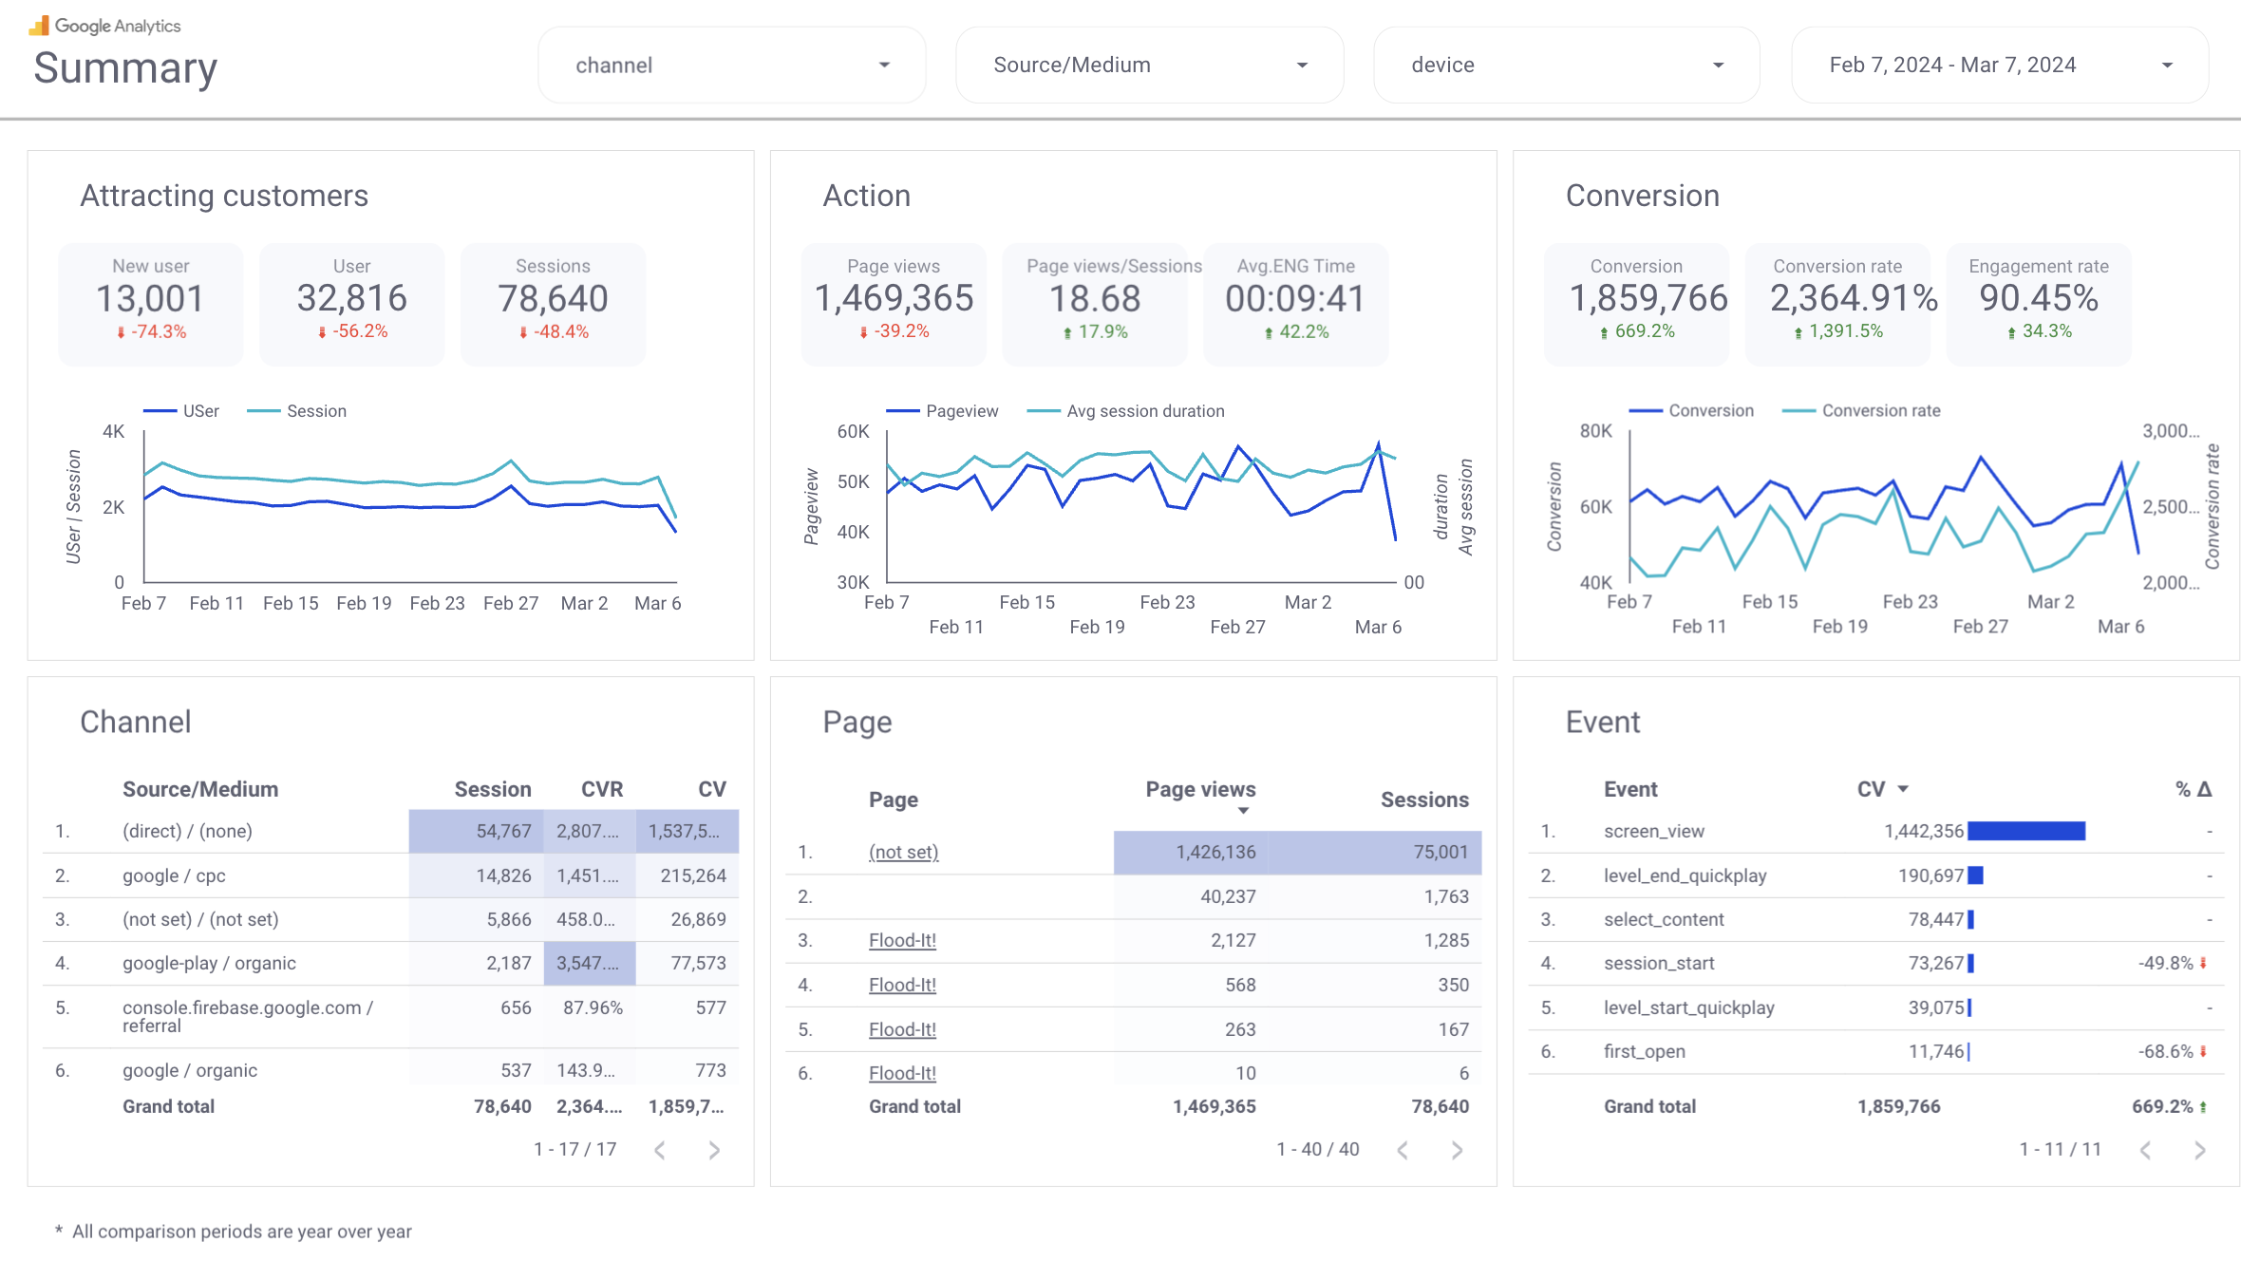Click the first Flood-It! page link
The width and height of the screenshot is (2241, 1261).
coord(902,940)
